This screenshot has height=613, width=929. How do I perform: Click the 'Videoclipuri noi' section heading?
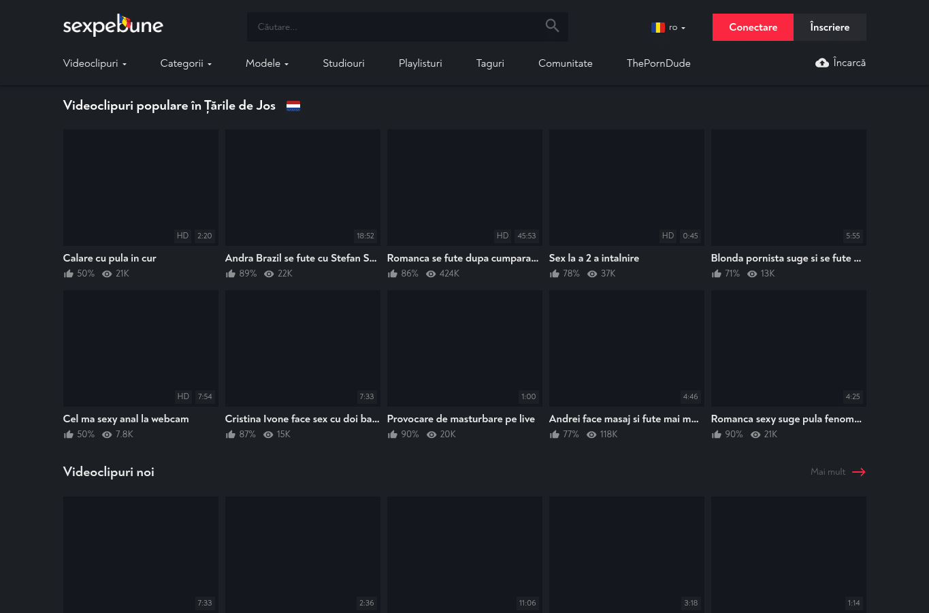click(109, 472)
